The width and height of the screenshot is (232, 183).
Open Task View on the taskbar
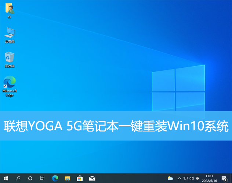coord(42,178)
